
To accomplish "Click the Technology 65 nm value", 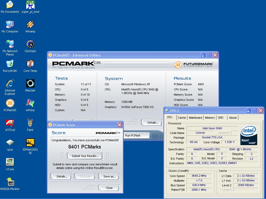I will [194, 142].
